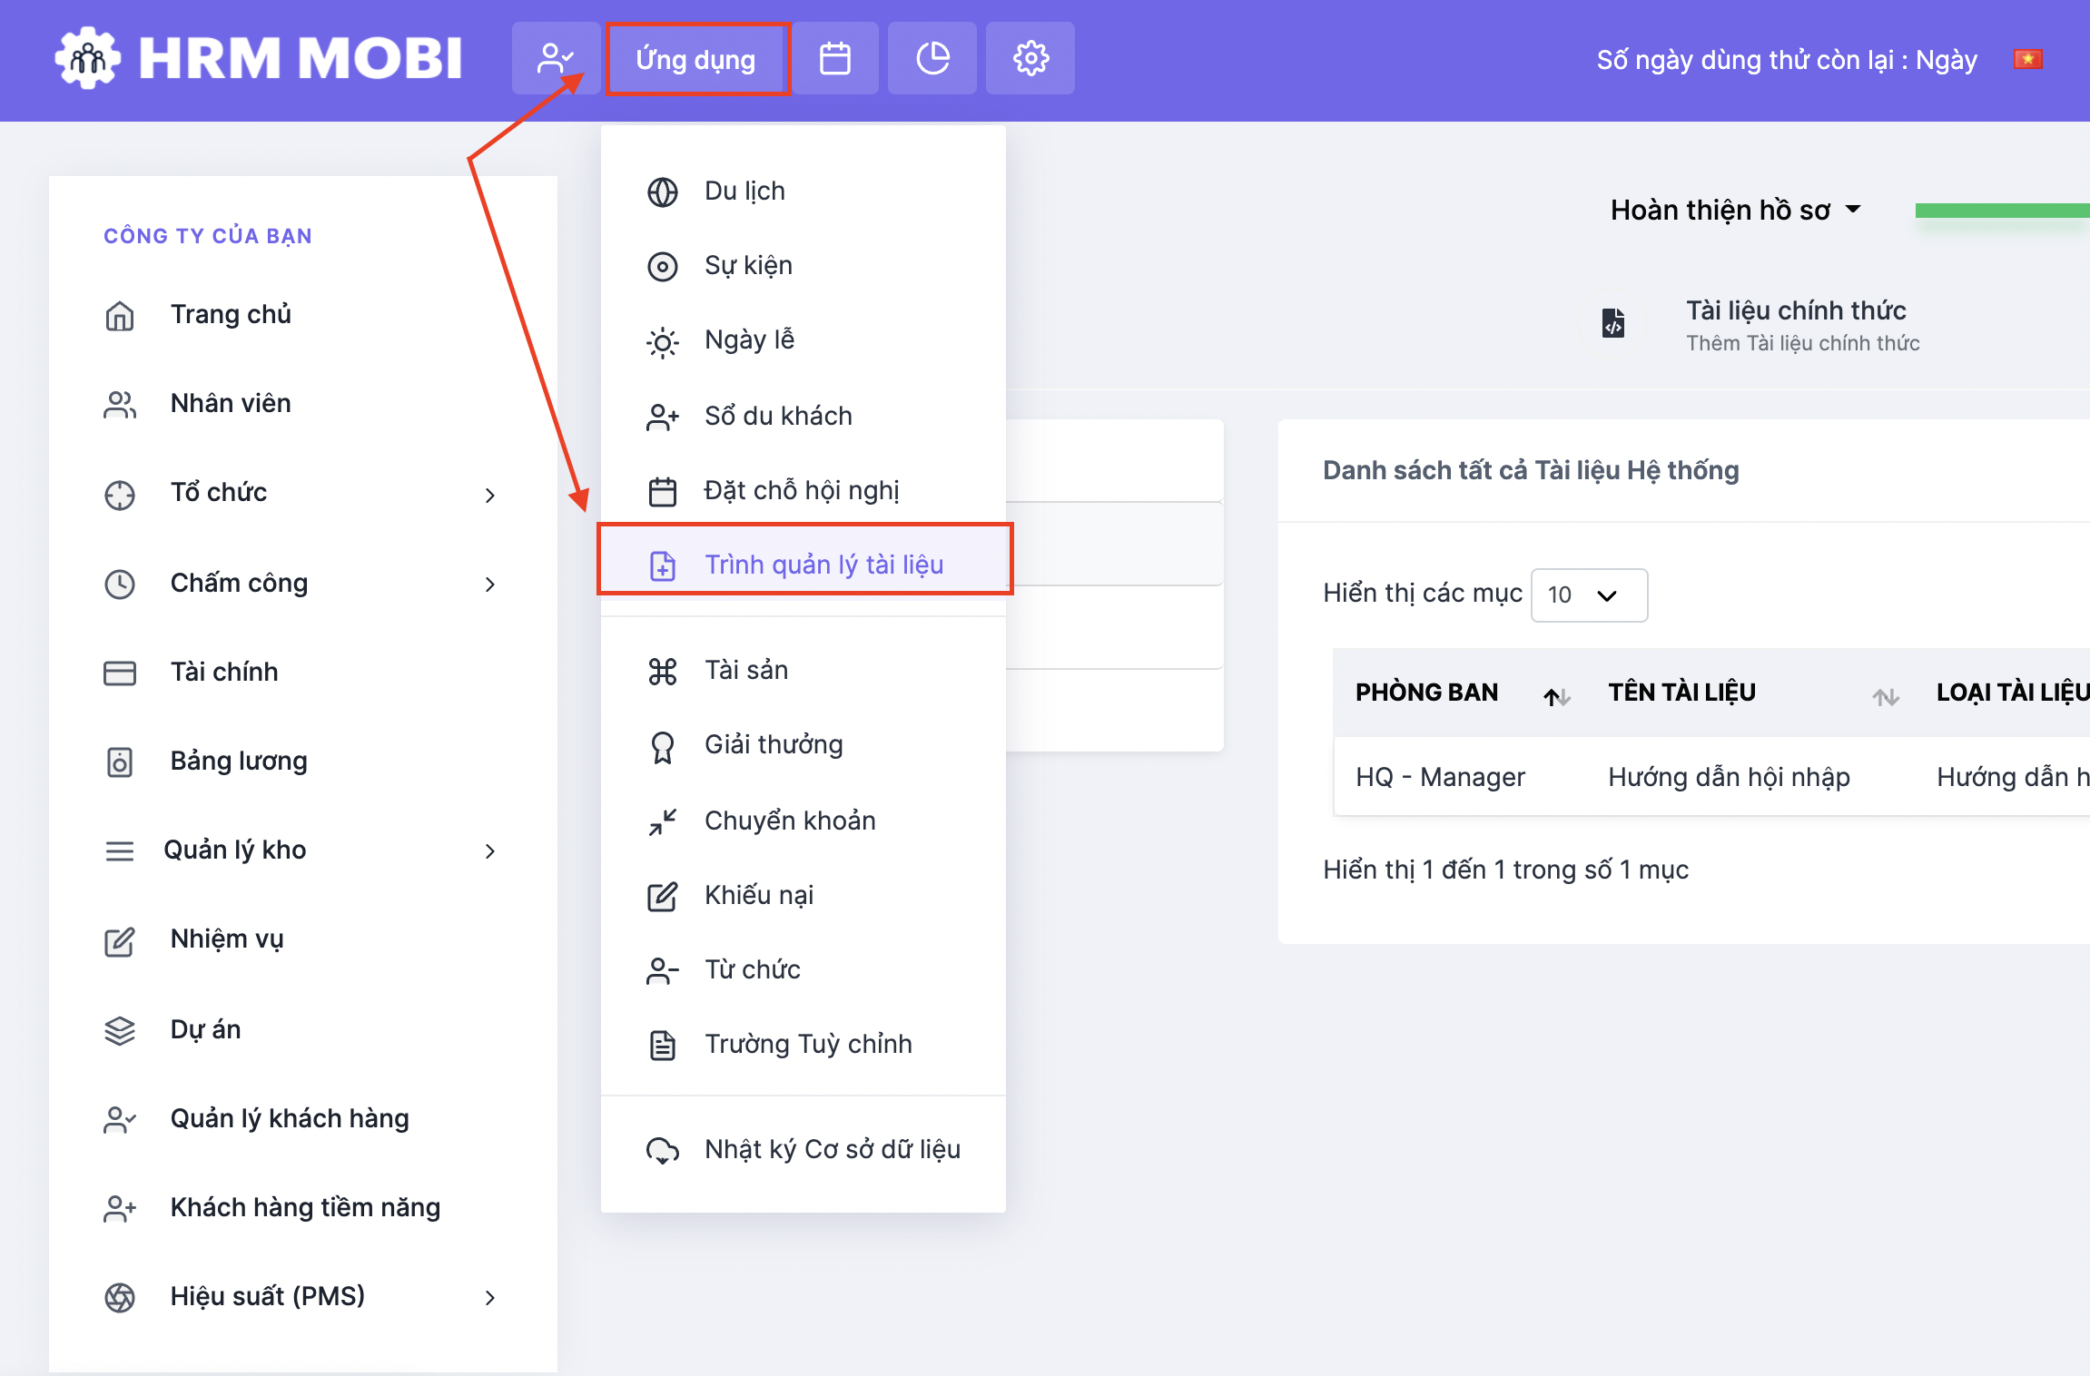2090x1376 pixels.
Task: Click the command icon beside Tài sản
Action: tap(662, 671)
